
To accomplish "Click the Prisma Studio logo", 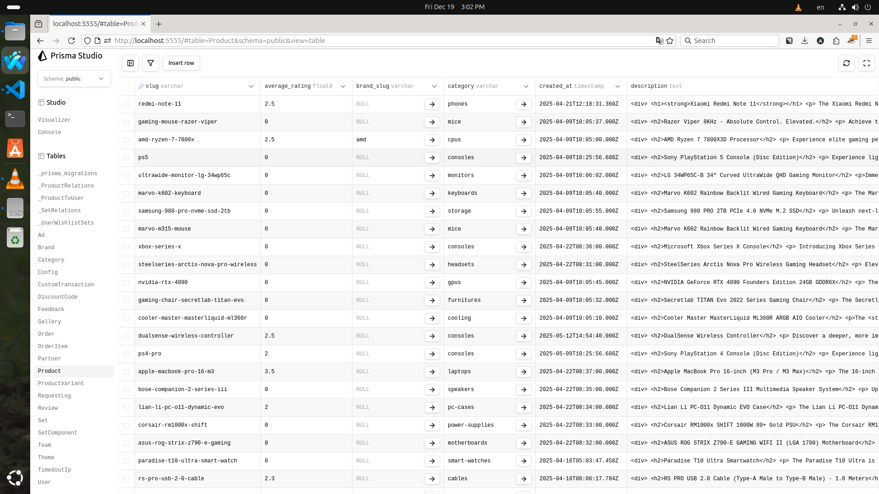I will [x=43, y=56].
